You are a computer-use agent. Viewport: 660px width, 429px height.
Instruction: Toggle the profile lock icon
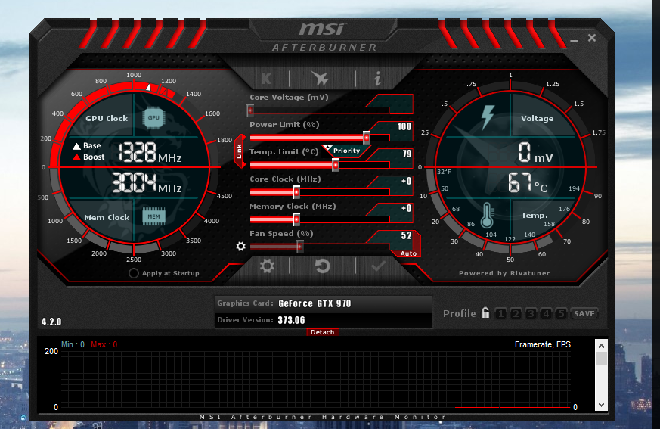click(485, 312)
